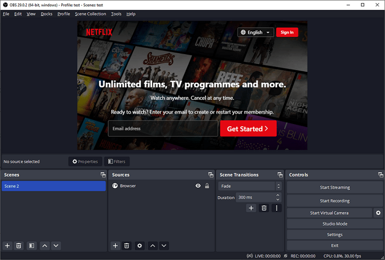Add a configurable transition with plus icon
Screen dimensions: 385x260
pyautogui.click(x=251, y=208)
